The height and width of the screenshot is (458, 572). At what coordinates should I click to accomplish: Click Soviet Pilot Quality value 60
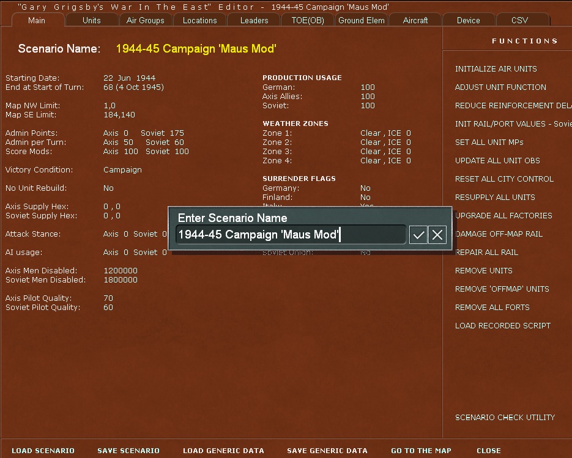(x=108, y=308)
